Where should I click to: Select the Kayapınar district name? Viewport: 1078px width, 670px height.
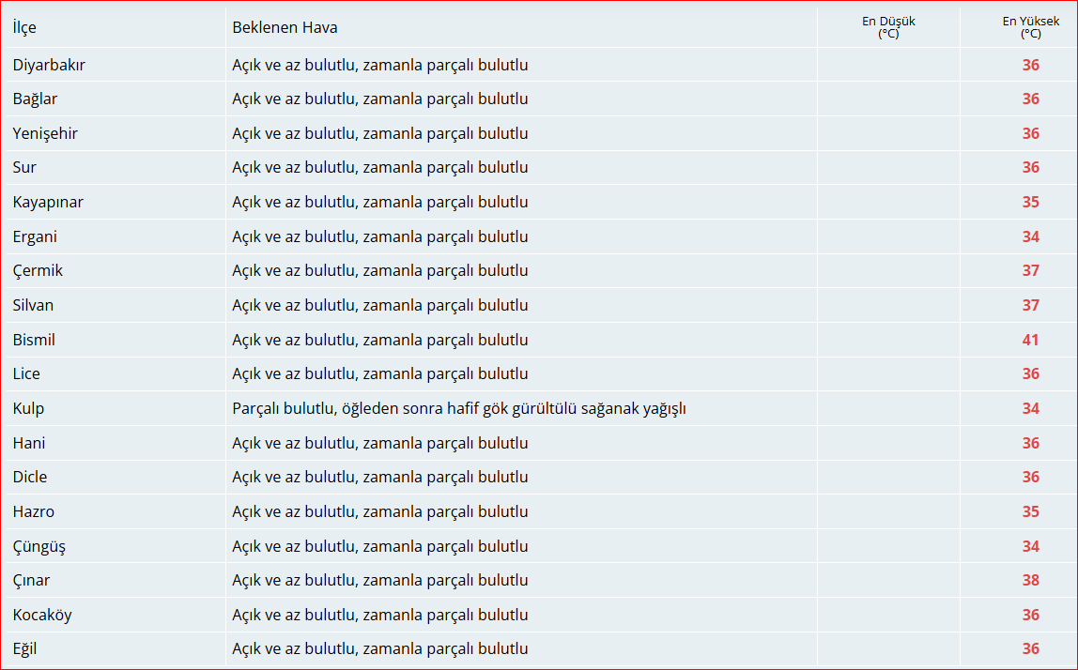pos(48,202)
